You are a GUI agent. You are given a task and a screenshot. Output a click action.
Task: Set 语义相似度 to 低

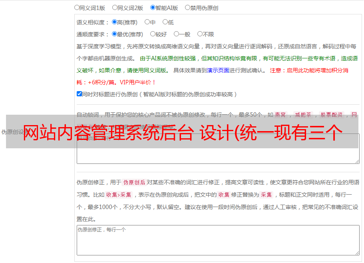click(x=165, y=22)
